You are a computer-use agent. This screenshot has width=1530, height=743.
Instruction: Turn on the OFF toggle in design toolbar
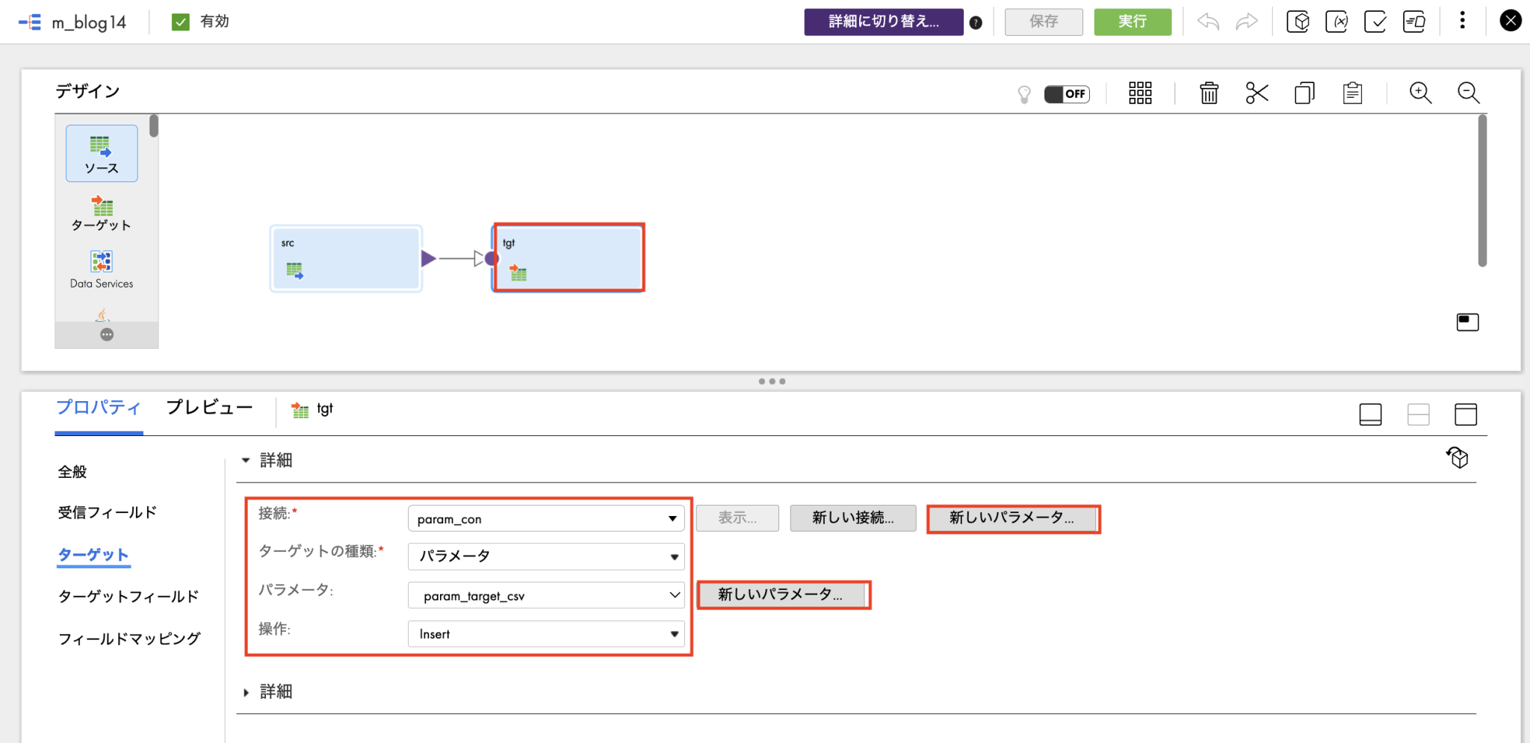click(x=1067, y=94)
